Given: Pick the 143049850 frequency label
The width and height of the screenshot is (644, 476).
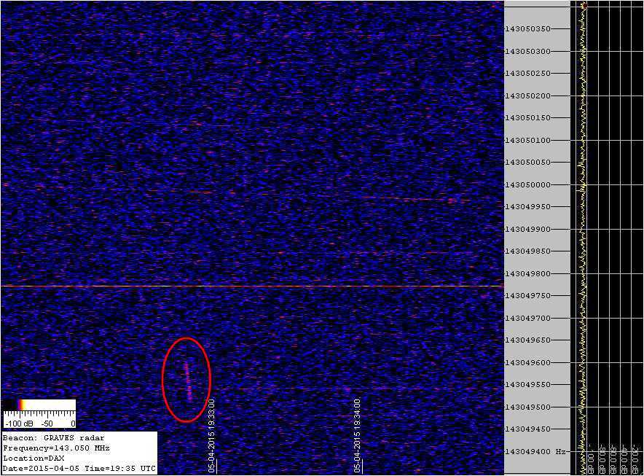Looking at the screenshot, I should (x=527, y=251).
